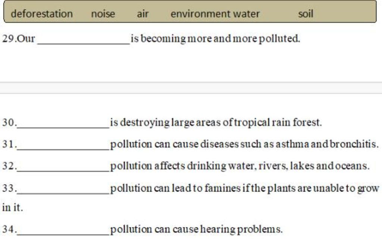Select the word soil in word bank
This screenshot has height=246, width=382.
coord(306,14)
